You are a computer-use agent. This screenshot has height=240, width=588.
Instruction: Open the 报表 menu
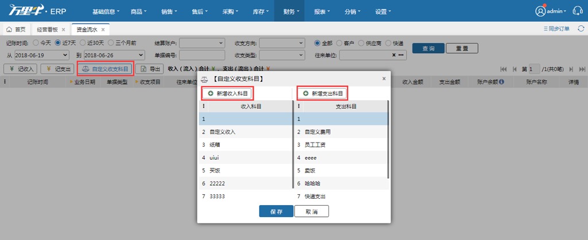[322, 11]
